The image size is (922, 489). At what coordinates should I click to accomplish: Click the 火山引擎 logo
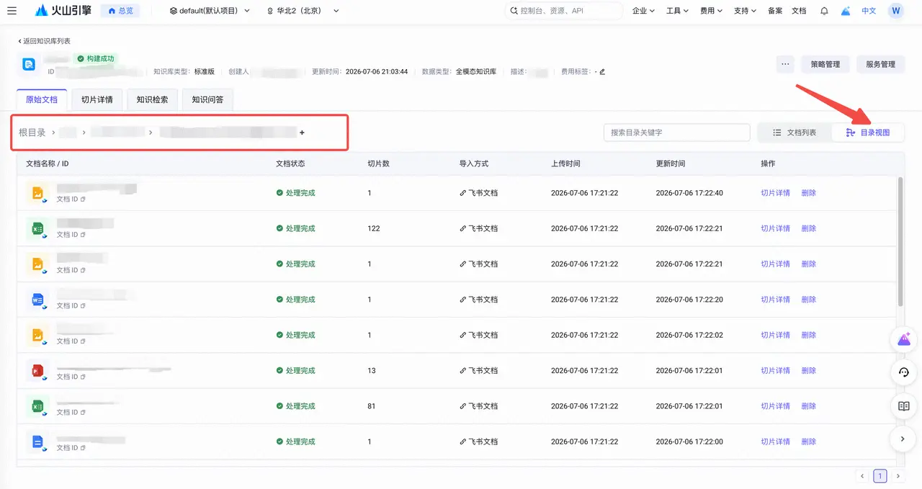point(63,11)
